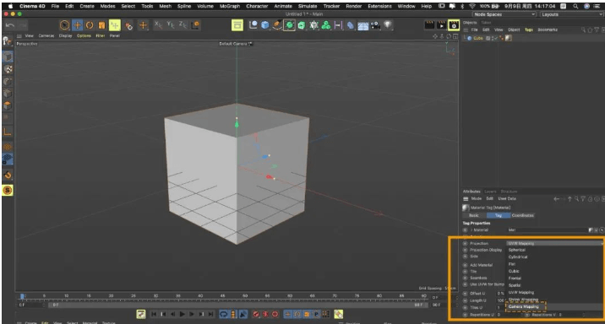Toggle Seamless parameter keyframe circle
The image size is (605, 324).
[465, 278]
